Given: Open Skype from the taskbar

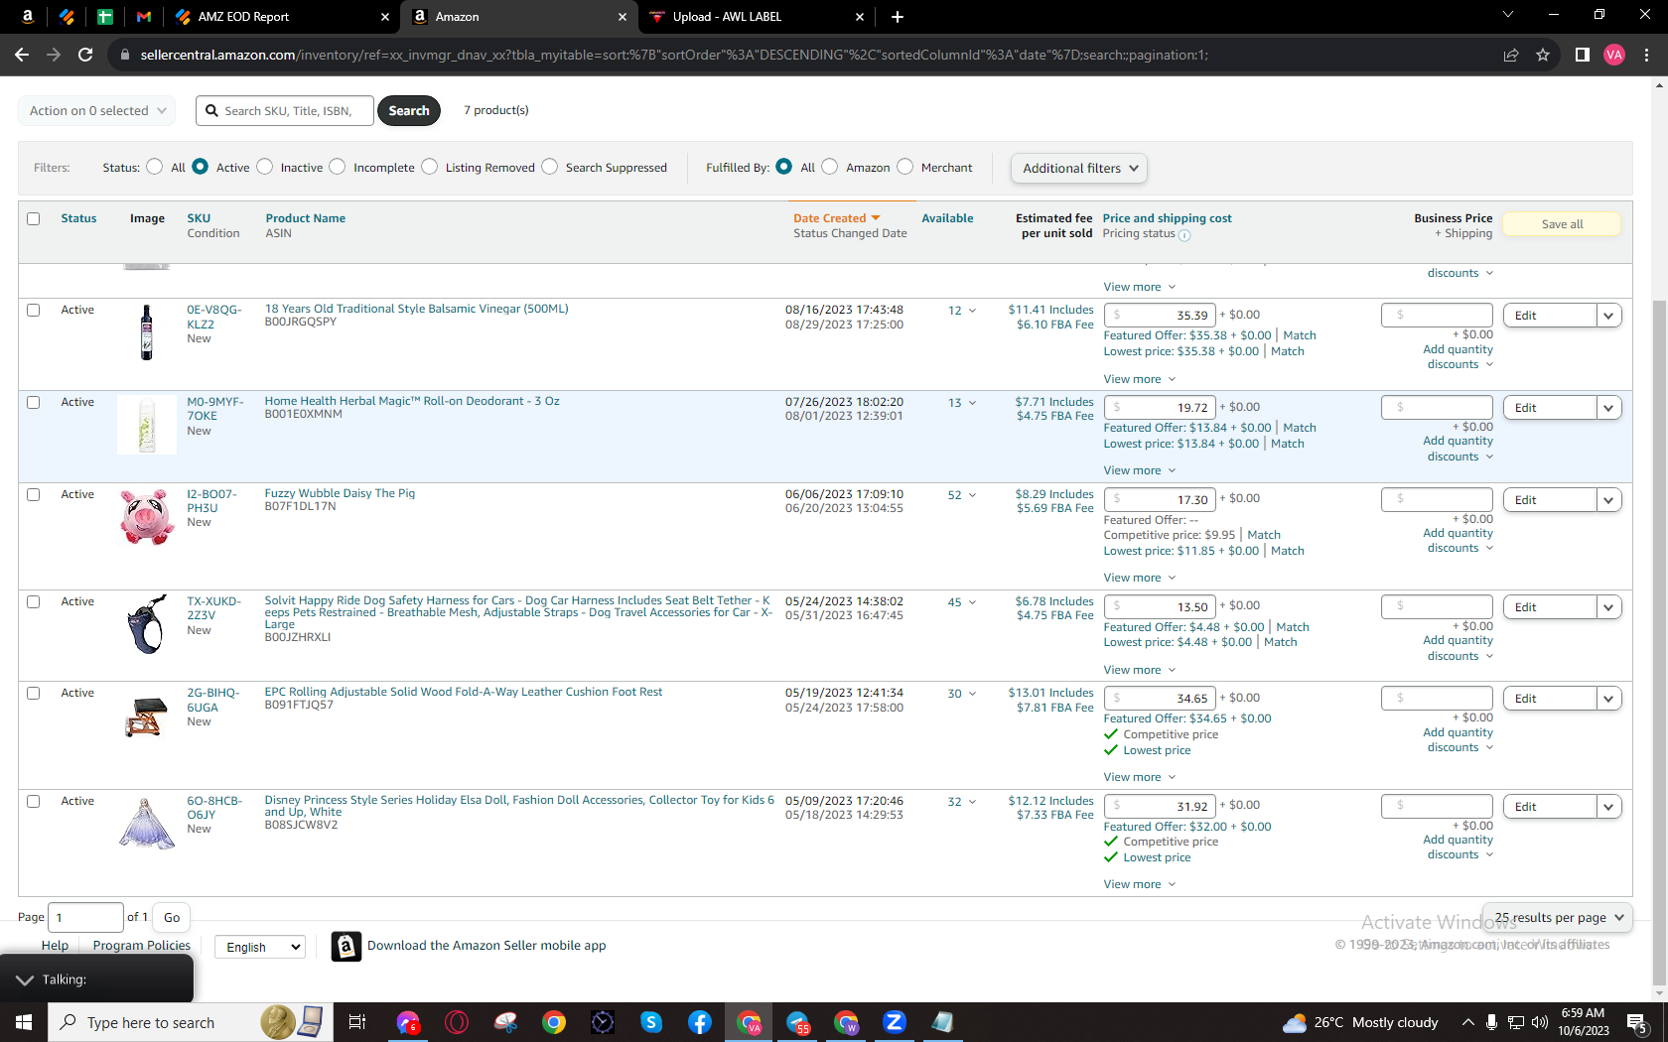Looking at the screenshot, I should click(651, 1022).
